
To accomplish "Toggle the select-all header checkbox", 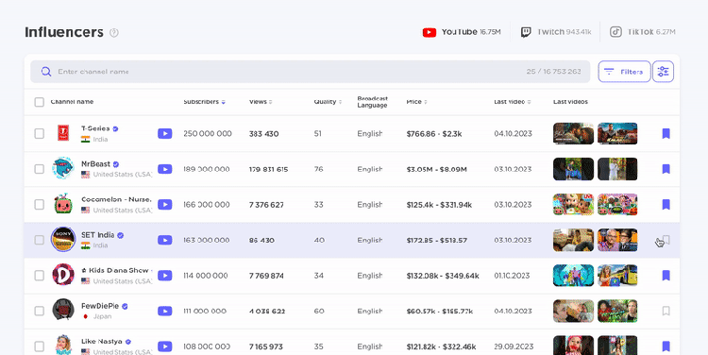I will coord(40,102).
